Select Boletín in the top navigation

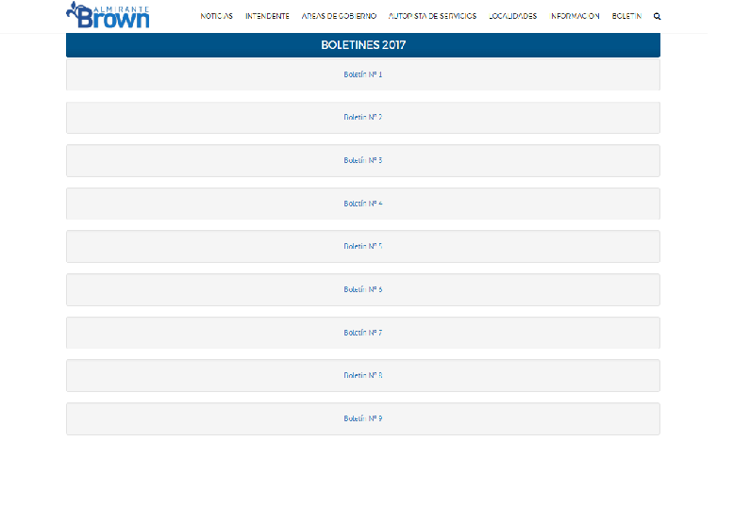click(626, 16)
